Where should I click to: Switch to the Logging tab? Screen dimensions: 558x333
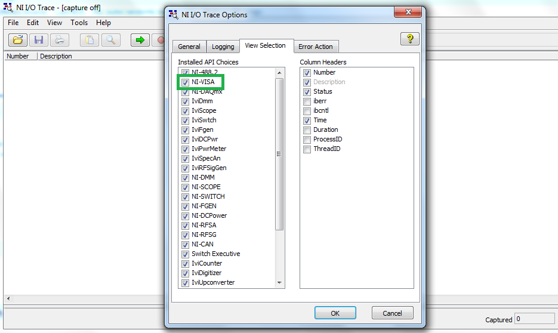tap(223, 47)
